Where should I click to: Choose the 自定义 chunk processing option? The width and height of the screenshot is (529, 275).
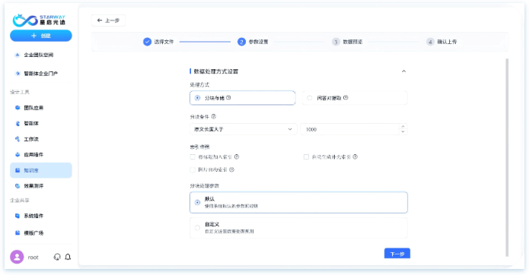pyautogui.click(x=298, y=228)
